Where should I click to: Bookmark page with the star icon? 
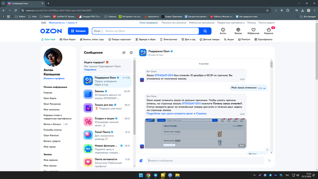267,10
